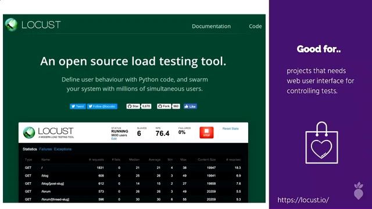
Task: Click the '/' name cell in the first row
Action: 42,168
